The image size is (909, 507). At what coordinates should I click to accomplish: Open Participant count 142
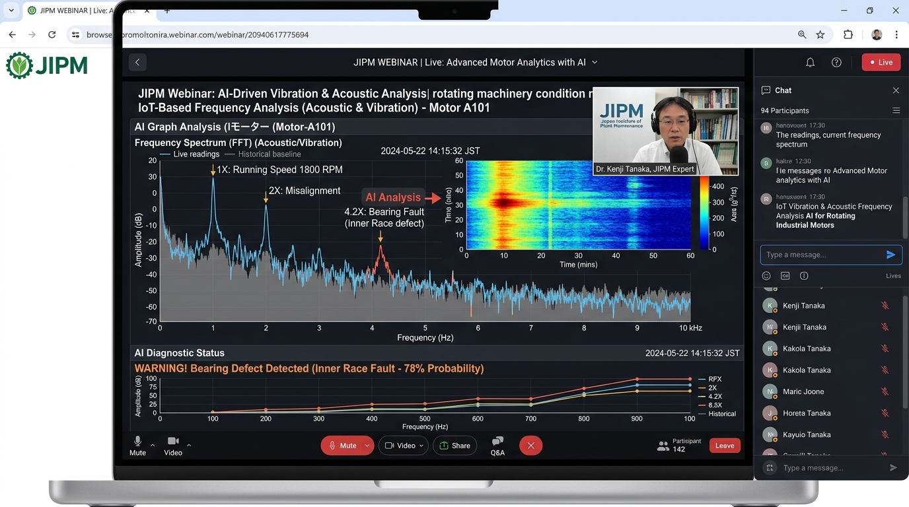[679, 446]
